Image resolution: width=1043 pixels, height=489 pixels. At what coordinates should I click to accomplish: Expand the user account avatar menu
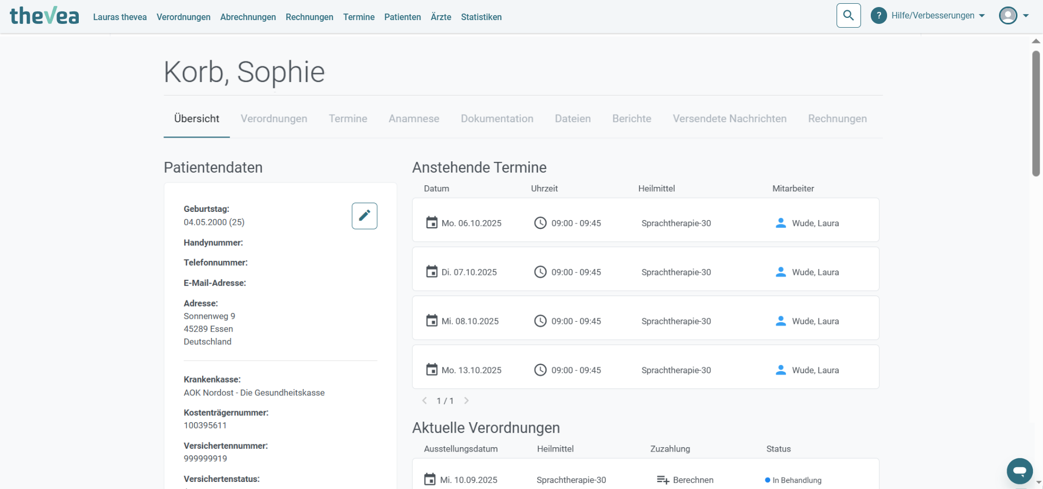(1014, 16)
